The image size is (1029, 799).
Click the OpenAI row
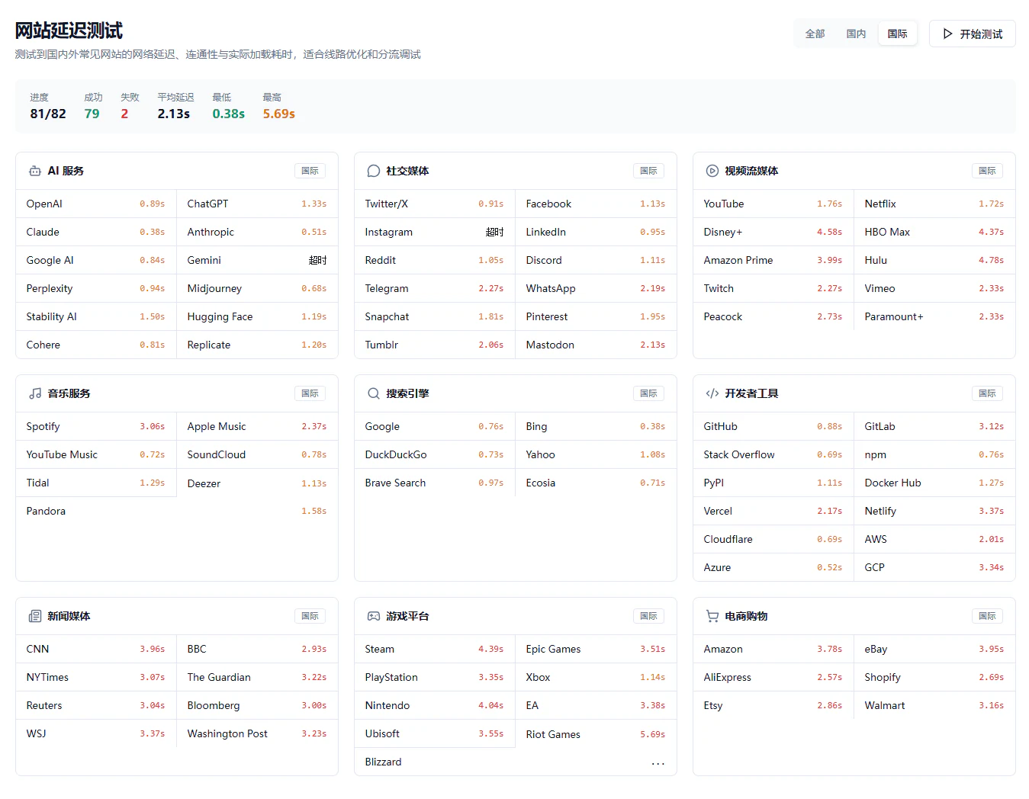pos(96,204)
